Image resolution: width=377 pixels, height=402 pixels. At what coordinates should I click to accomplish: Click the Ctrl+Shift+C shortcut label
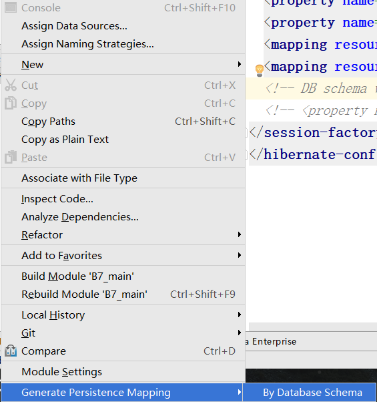[205, 122]
